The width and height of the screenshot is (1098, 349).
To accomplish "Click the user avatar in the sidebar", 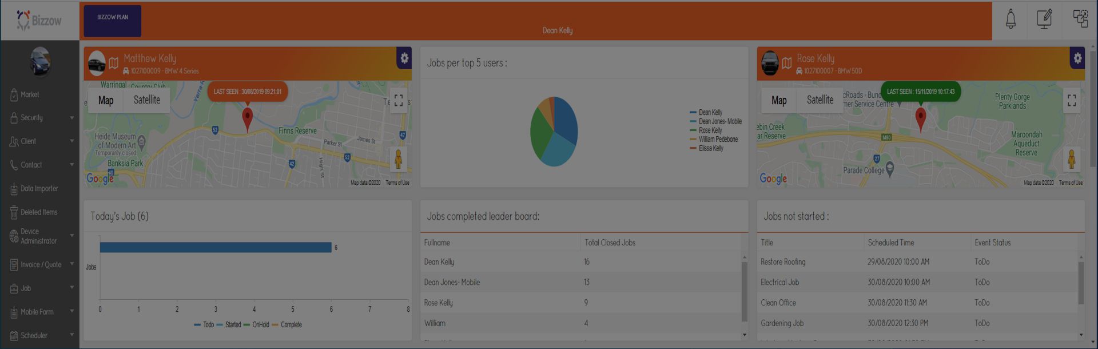I will coord(39,62).
